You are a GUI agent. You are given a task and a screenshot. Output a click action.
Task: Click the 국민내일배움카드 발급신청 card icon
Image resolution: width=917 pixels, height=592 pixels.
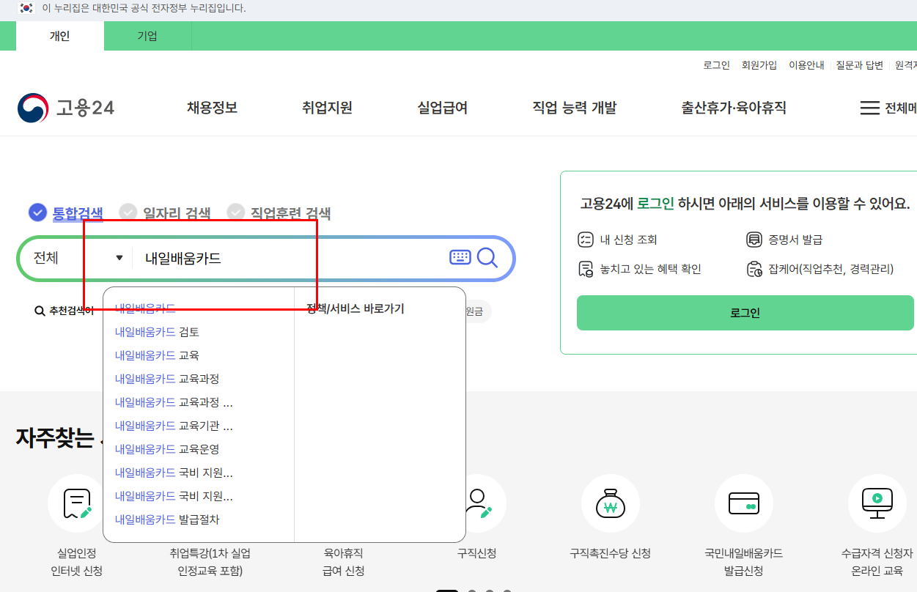click(744, 503)
